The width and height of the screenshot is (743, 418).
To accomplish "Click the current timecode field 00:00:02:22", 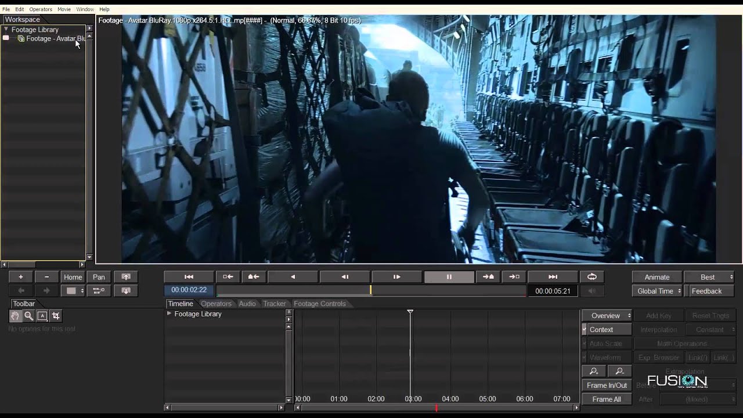I will click(x=189, y=290).
